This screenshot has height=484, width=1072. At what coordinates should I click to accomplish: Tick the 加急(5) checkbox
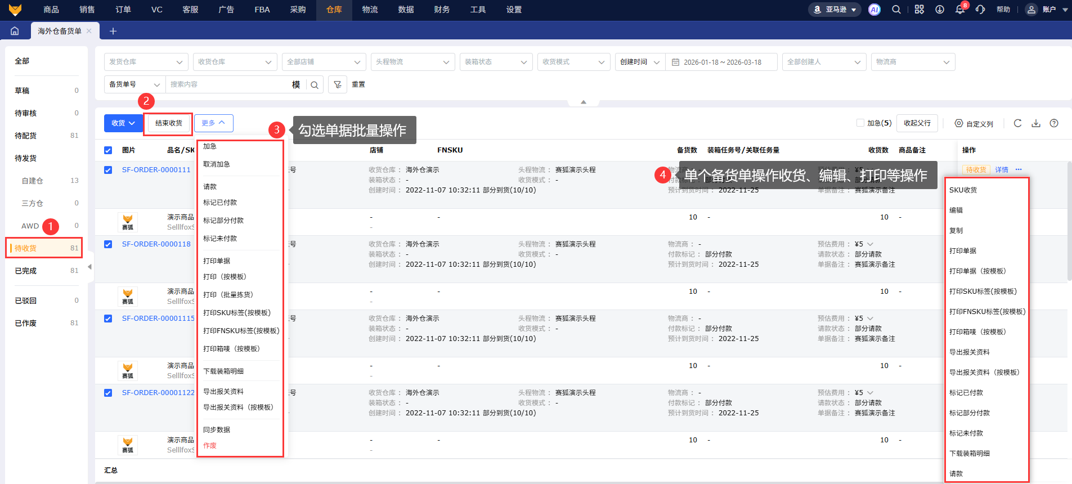pyautogui.click(x=860, y=123)
